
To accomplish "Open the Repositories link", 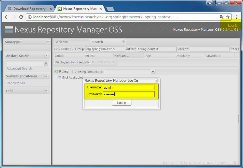I will click(x=16, y=83).
